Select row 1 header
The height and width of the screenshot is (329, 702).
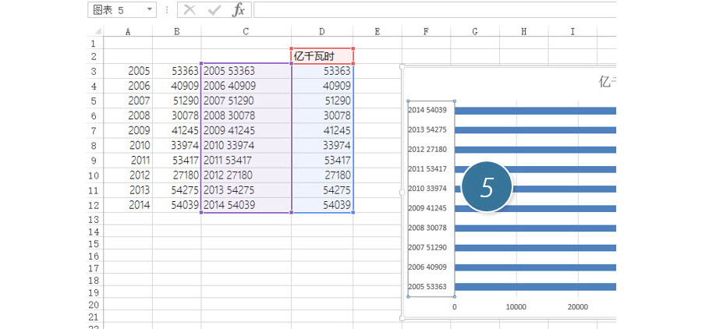pyautogui.click(x=94, y=44)
